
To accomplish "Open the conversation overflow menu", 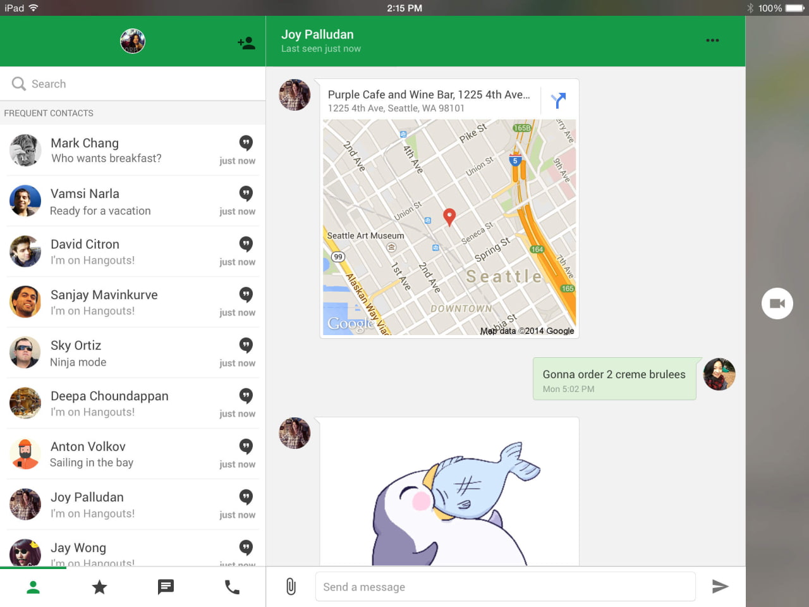I will [712, 40].
